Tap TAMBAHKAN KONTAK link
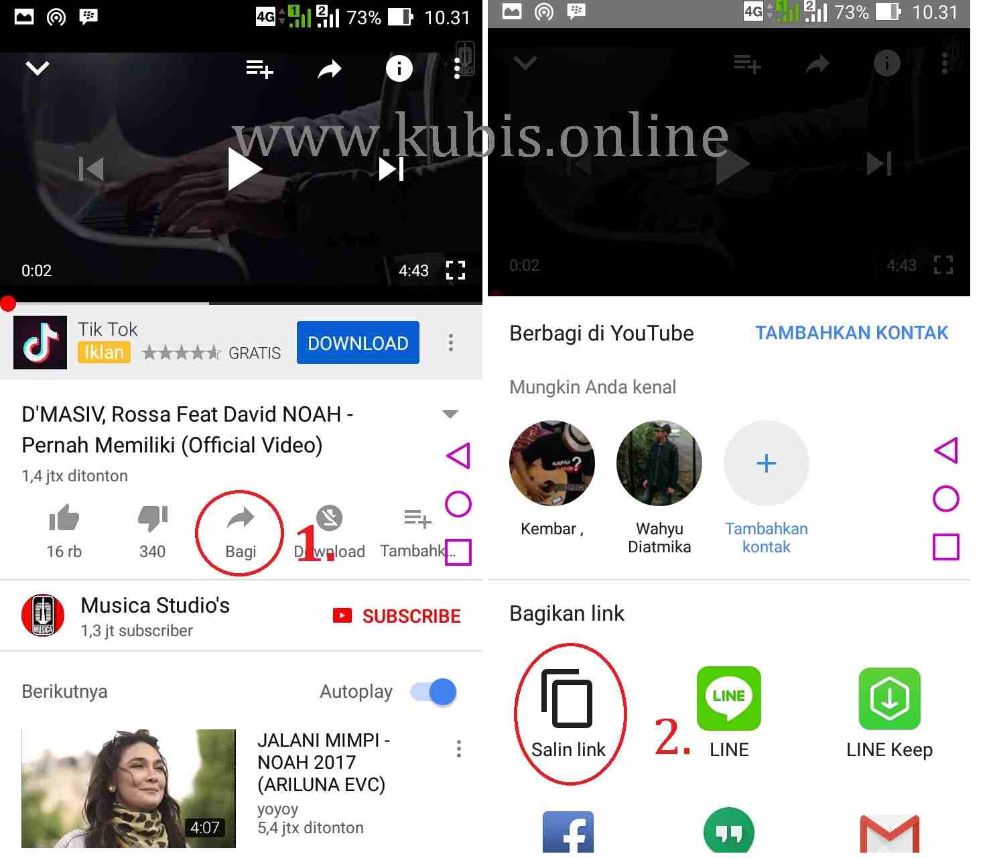The height and width of the screenshot is (858, 989). 852,333
